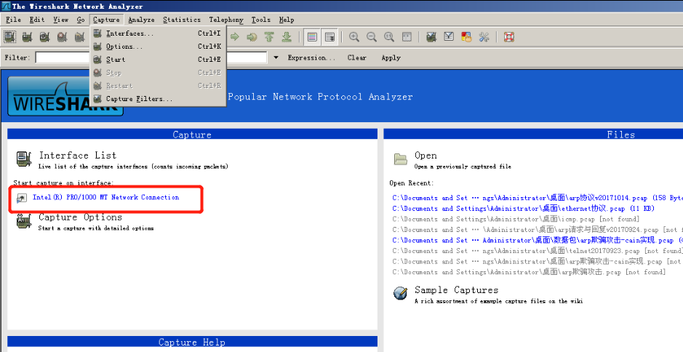
Task: Toggle auto scroll in live capture icon
Action: pos(329,37)
